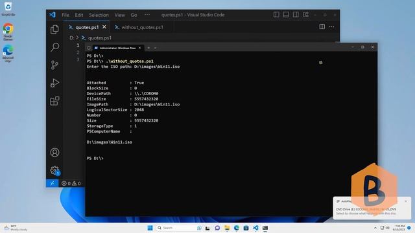Screen dimensions: 415x233
Task: Click the remote window indicator in status bar
Action: tap(52, 183)
